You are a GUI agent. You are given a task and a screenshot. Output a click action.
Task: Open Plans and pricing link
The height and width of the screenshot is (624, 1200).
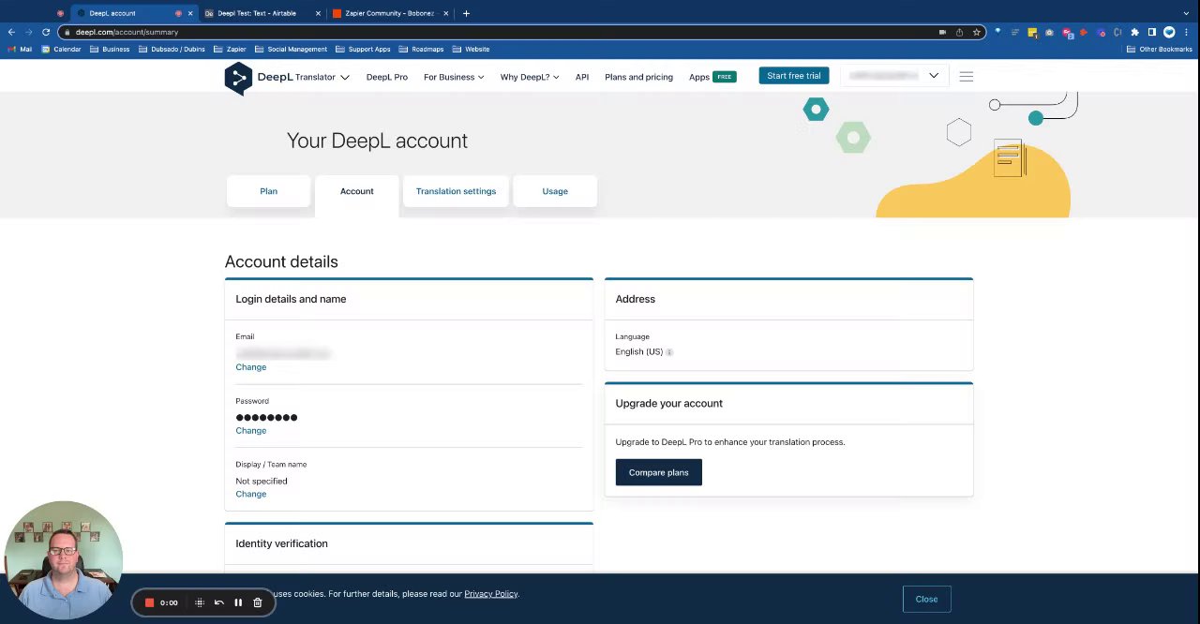click(x=638, y=77)
